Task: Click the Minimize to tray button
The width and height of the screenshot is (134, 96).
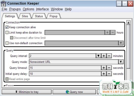Action: pyautogui.click(x=27, y=92)
